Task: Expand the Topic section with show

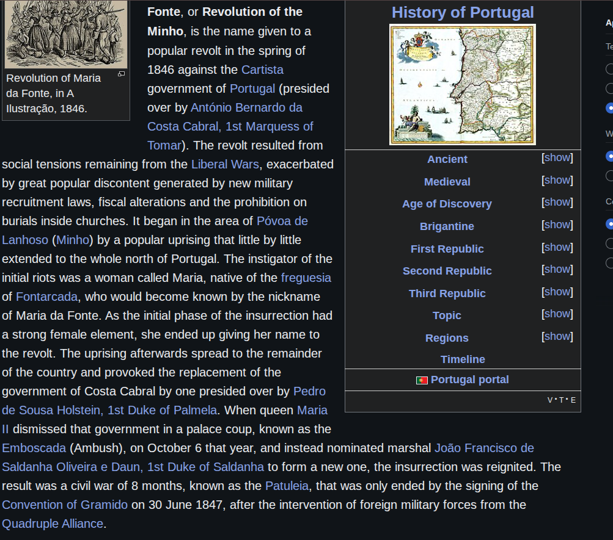Action: coord(557,314)
